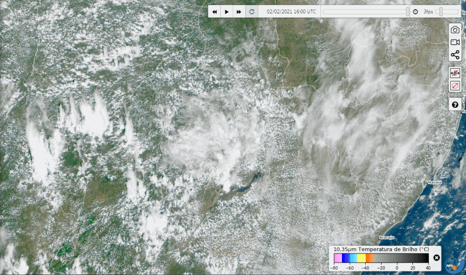Take a snapshot with the camera icon

coord(455,30)
